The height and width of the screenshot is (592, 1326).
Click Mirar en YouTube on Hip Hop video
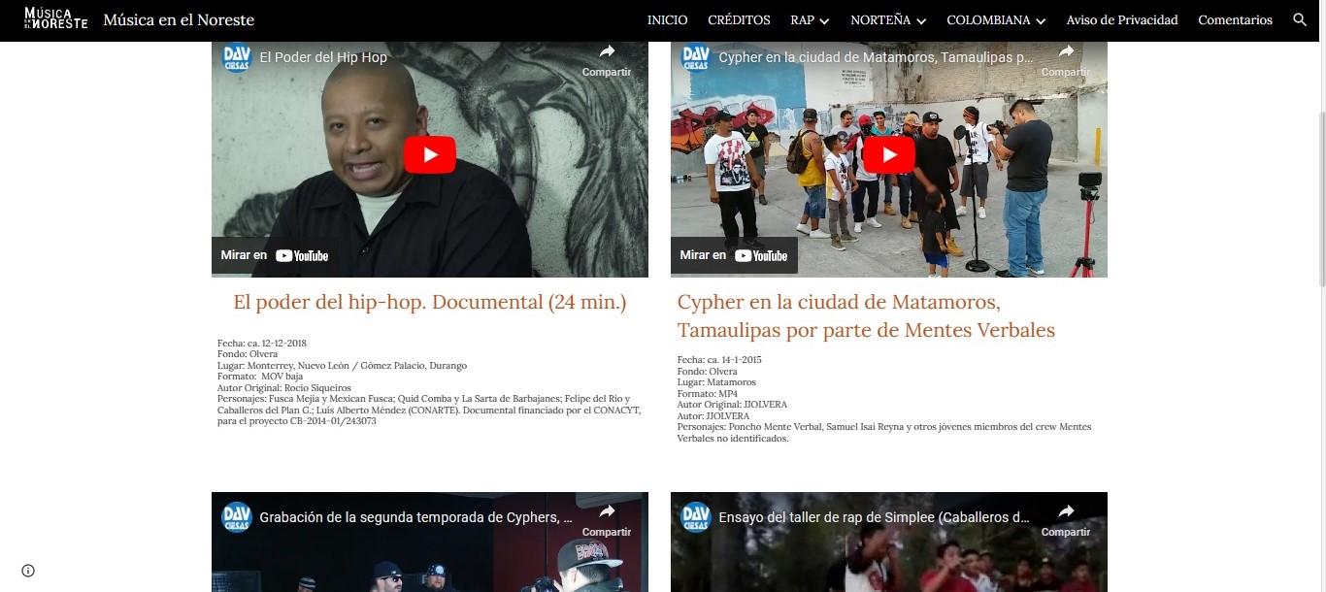275,255
